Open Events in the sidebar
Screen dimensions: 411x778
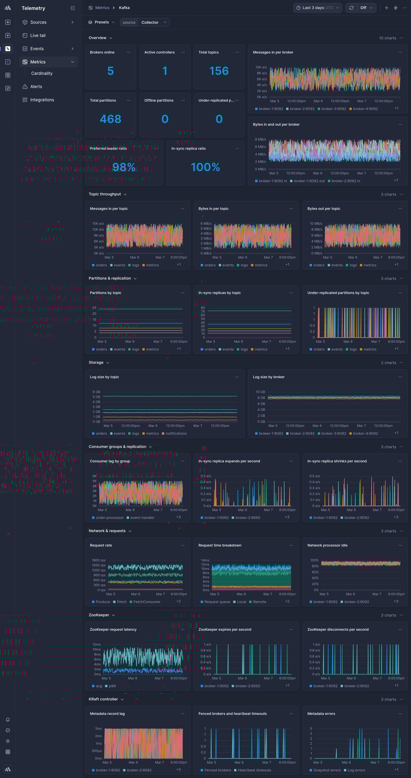click(48, 49)
